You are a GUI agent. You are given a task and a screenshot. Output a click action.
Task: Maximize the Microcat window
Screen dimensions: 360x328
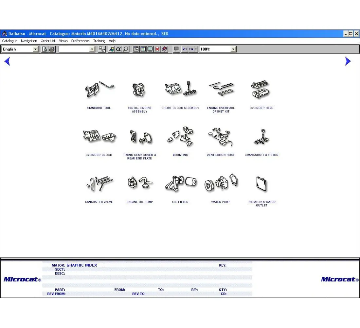[x=351, y=34]
